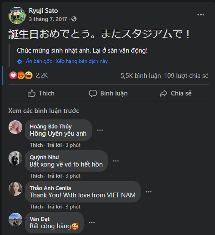
Task: Click the Bình luận action button
Action: [108, 93]
